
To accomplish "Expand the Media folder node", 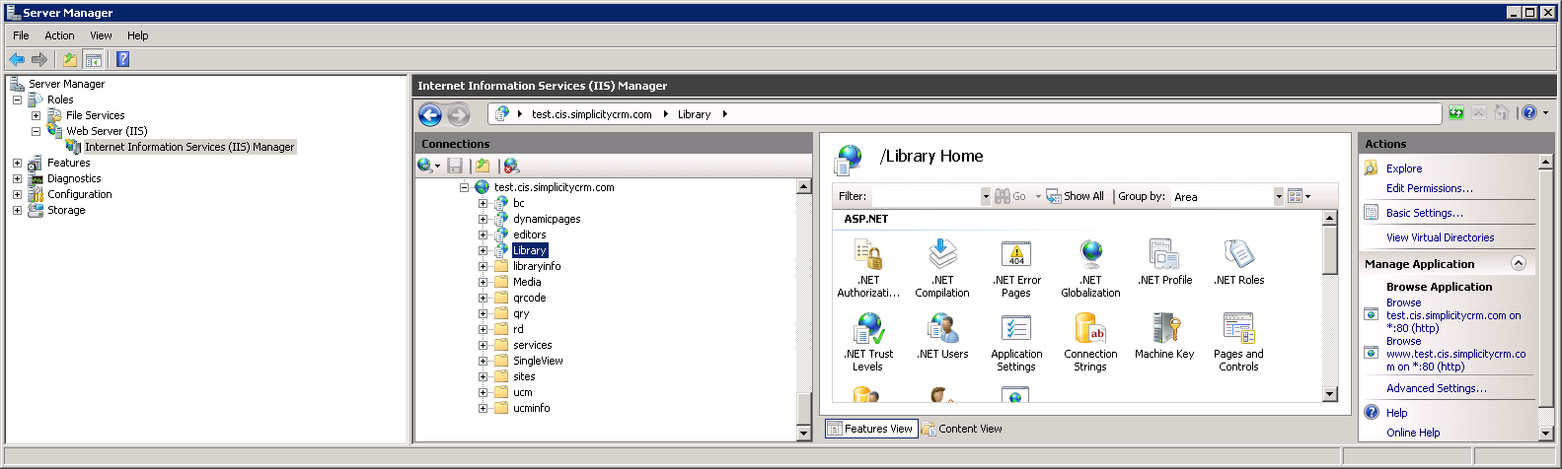I will 483,282.
